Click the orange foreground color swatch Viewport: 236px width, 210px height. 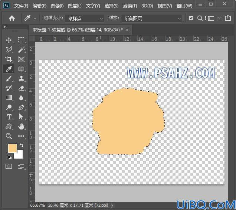(x=12, y=148)
